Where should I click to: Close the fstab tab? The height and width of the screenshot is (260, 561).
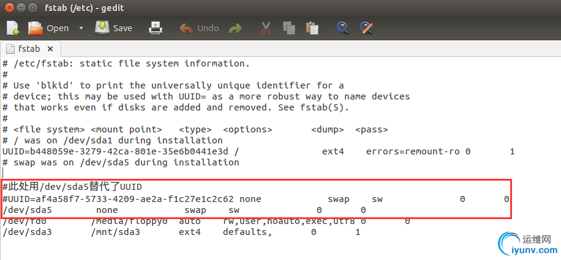(x=50, y=48)
